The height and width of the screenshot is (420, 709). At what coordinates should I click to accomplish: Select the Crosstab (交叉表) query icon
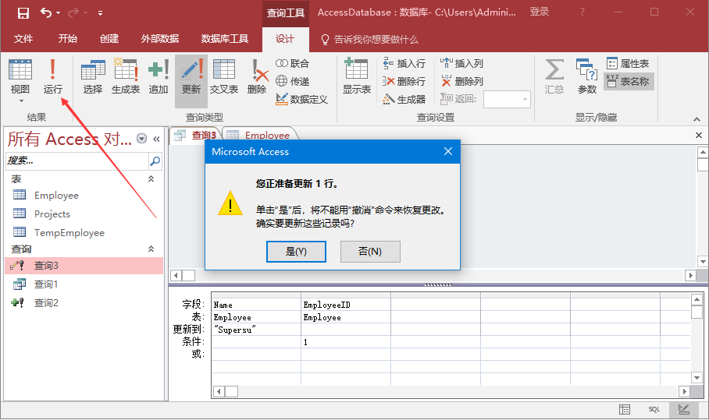(x=224, y=76)
